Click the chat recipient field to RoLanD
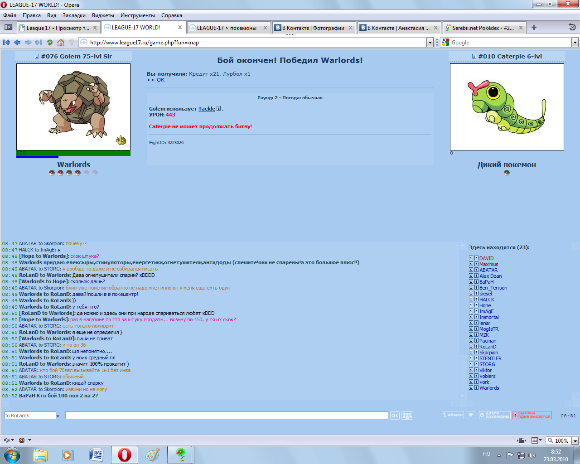 click(30, 416)
